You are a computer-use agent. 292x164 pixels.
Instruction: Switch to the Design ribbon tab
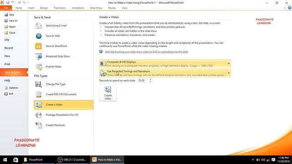[44, 8]
